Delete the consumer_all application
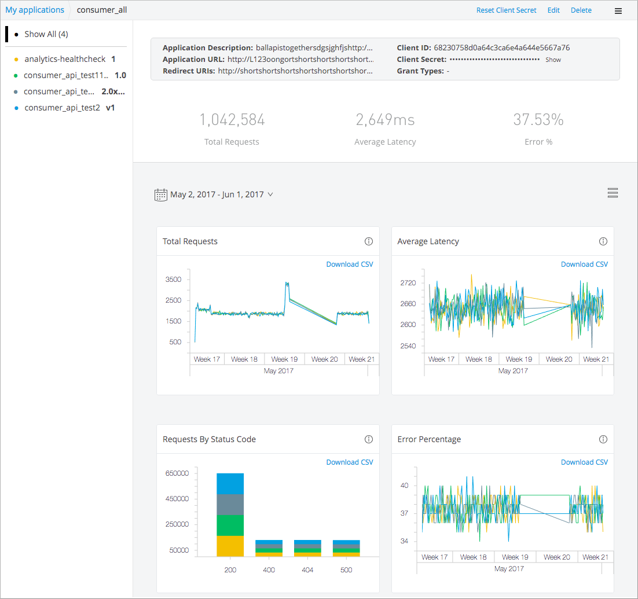The image size is (638, 599). click(x=581, y=10)
